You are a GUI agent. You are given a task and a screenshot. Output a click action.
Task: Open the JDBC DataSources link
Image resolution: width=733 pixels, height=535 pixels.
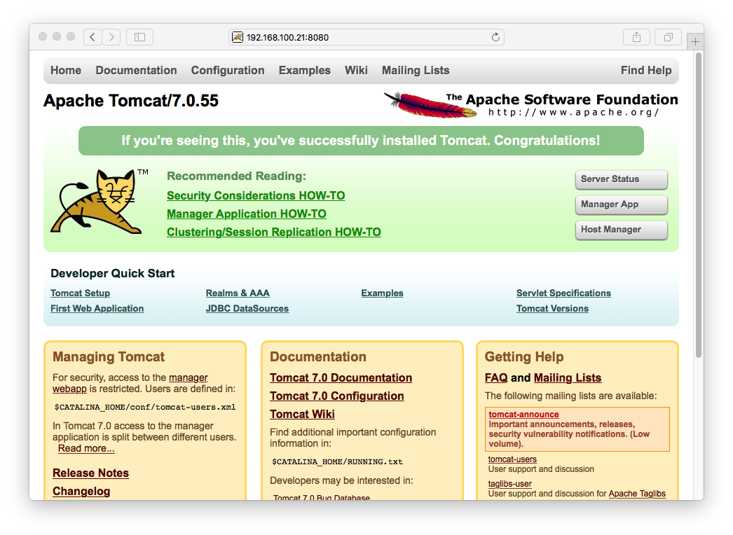click(x=247, y=308)
